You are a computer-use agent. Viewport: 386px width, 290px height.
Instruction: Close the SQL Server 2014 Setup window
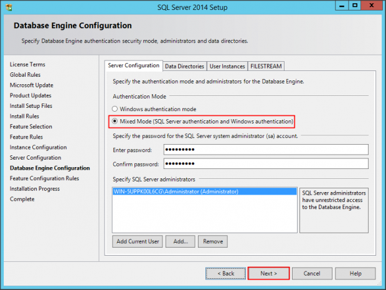pyautogui.click(x=372, y=6)
